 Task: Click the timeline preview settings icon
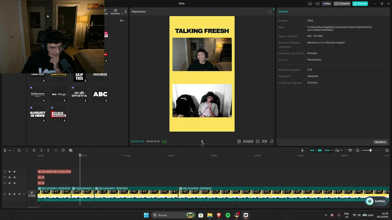point(350,150)
